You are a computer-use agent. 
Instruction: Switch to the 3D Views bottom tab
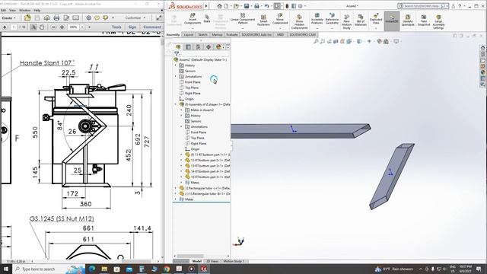pyautogui.click(x=212, y=261)
